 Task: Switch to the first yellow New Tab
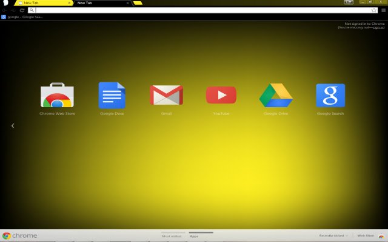[x=43, y=3]
